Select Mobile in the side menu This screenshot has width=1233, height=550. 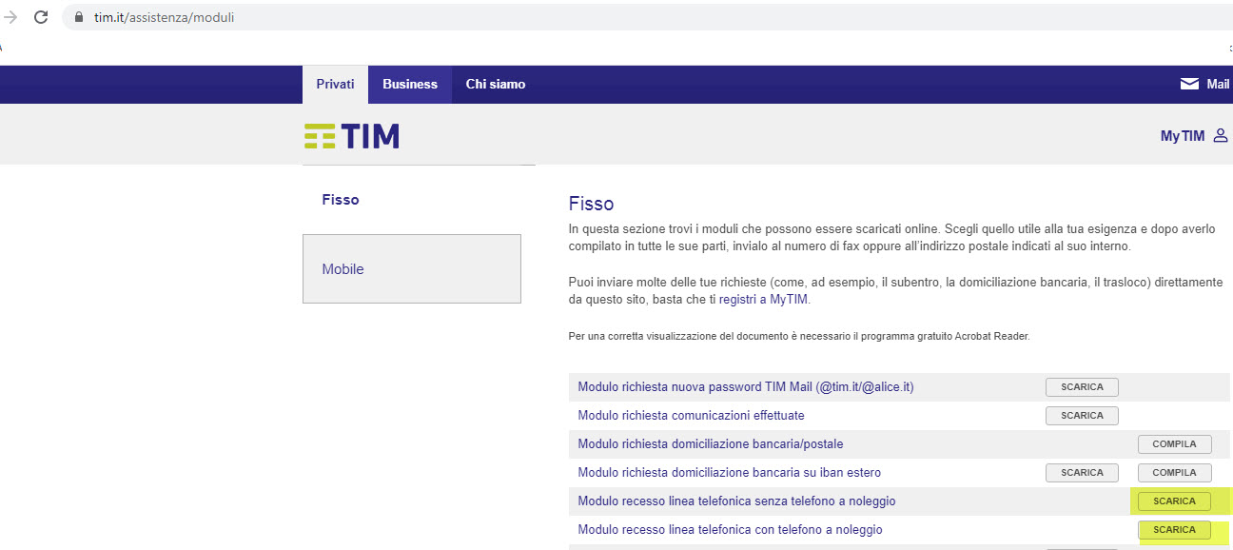[x=412, y=269]
